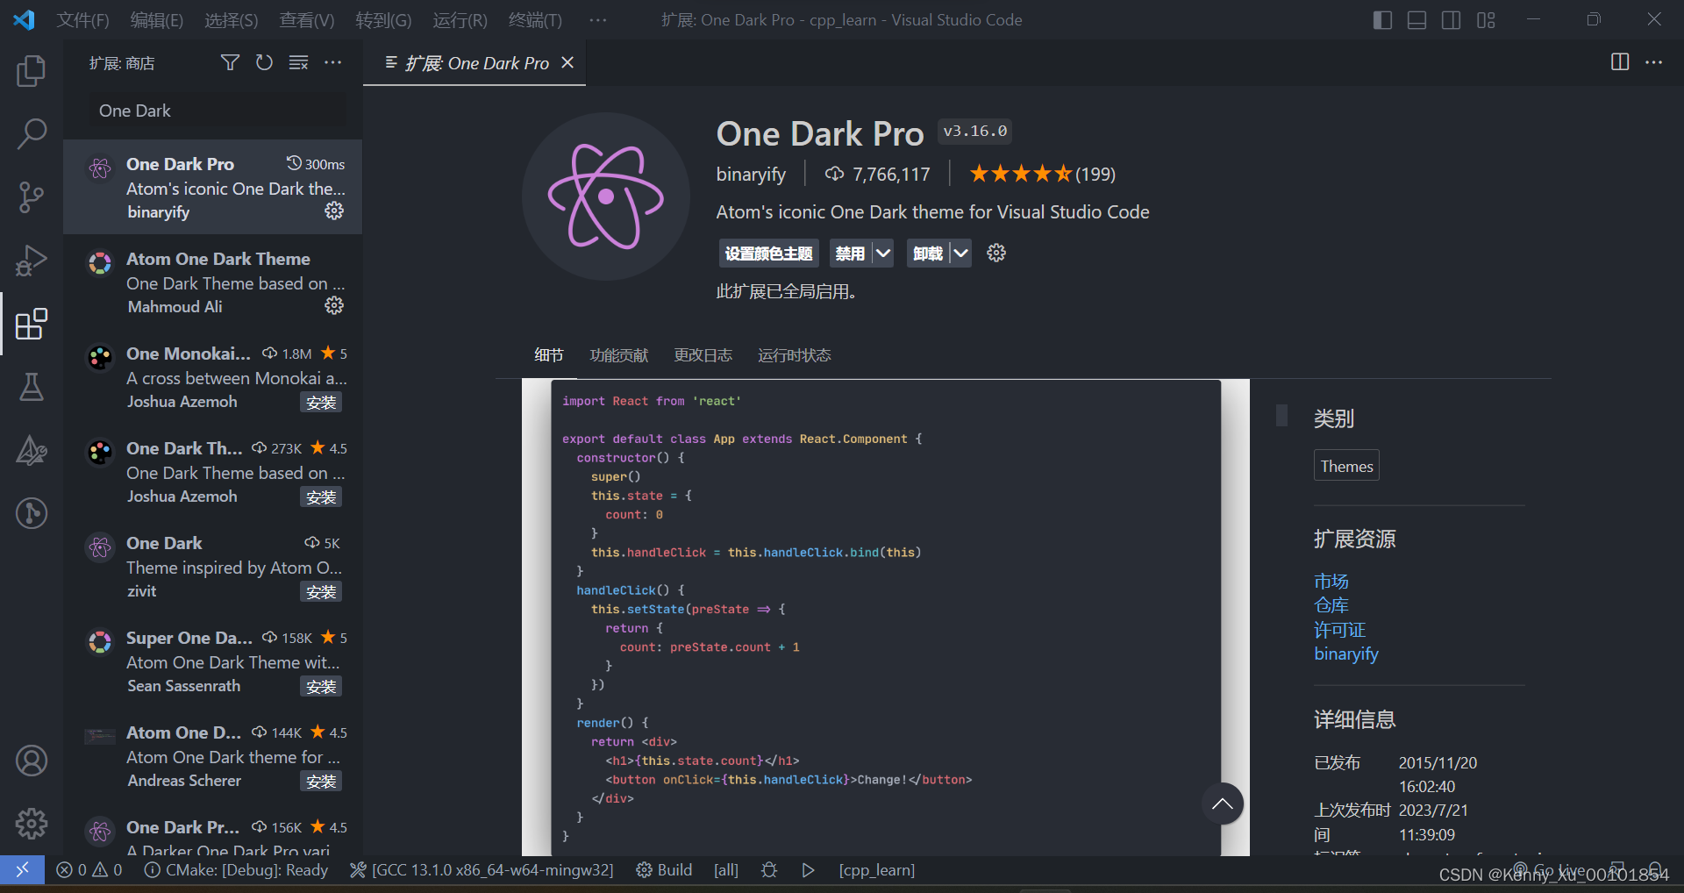Click the Build status bar button
This screenshot has height=893, width=1684.
[664, 870]
